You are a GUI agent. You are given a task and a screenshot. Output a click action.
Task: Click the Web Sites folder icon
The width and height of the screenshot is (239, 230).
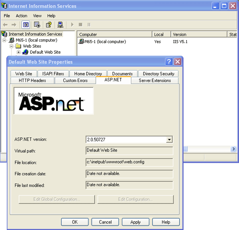pyautogui.click(x=18, y=46)
